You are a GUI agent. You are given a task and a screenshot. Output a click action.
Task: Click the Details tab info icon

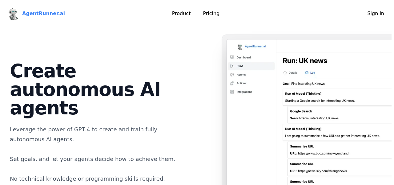285,73
